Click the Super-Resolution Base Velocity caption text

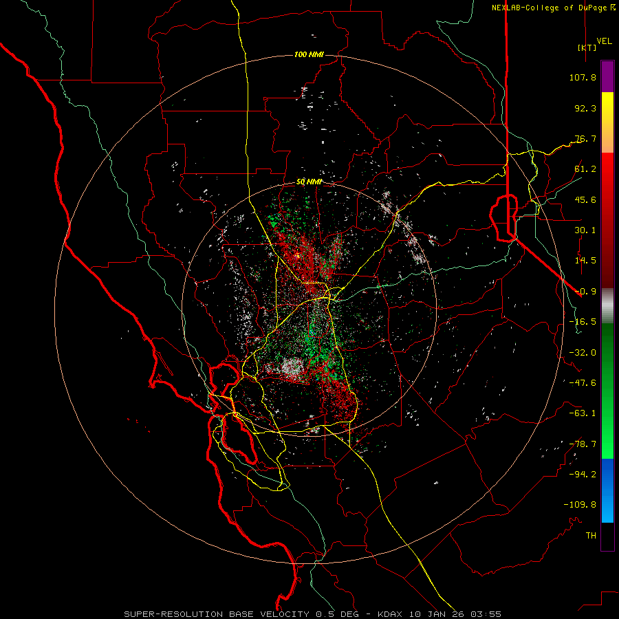[313, 614]
